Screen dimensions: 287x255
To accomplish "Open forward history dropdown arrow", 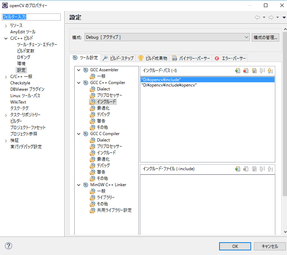I will (278, 17).
